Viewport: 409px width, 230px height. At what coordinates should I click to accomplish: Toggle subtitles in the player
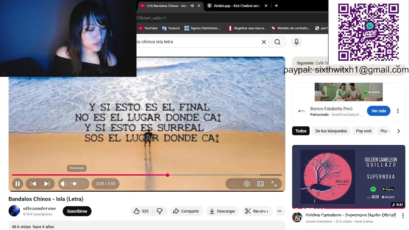[x=233, y=184]
